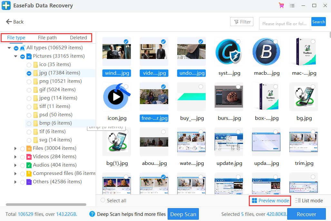Collapse the Pictures (33165 items) node
Screen dimensions: 331x221
(x=15, y=56)
